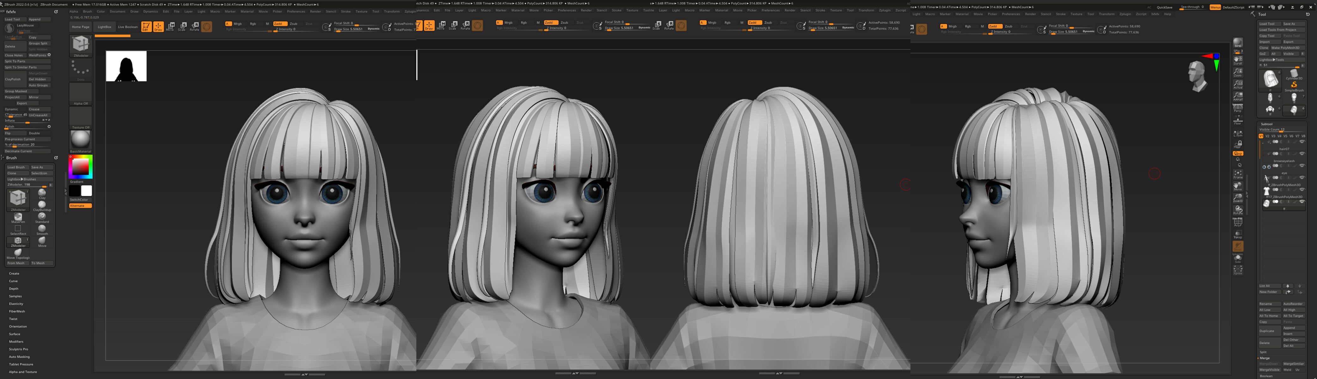Pick the Move brush in Brush palette
The width and height of the screenshot is (1317, 379).
(x=42, y=242)
